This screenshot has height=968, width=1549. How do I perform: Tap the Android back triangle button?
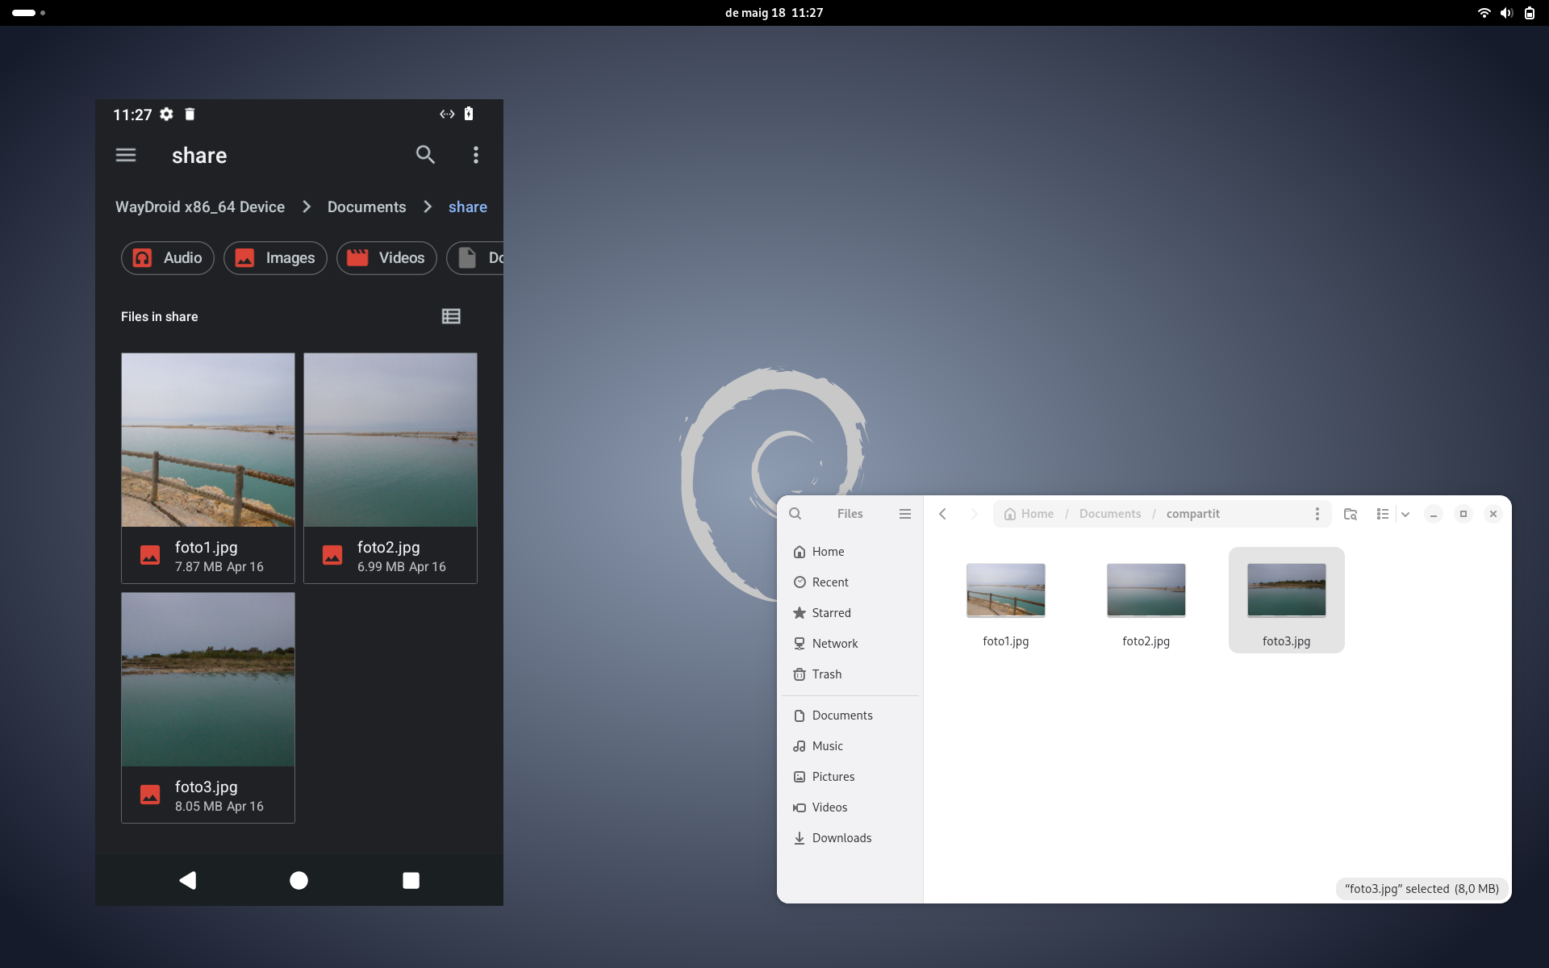click(x=188, y=880)
